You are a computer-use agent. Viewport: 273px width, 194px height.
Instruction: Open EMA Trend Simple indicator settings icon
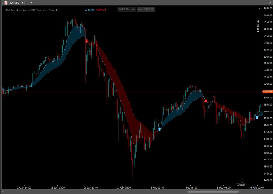tap(56, 9)
